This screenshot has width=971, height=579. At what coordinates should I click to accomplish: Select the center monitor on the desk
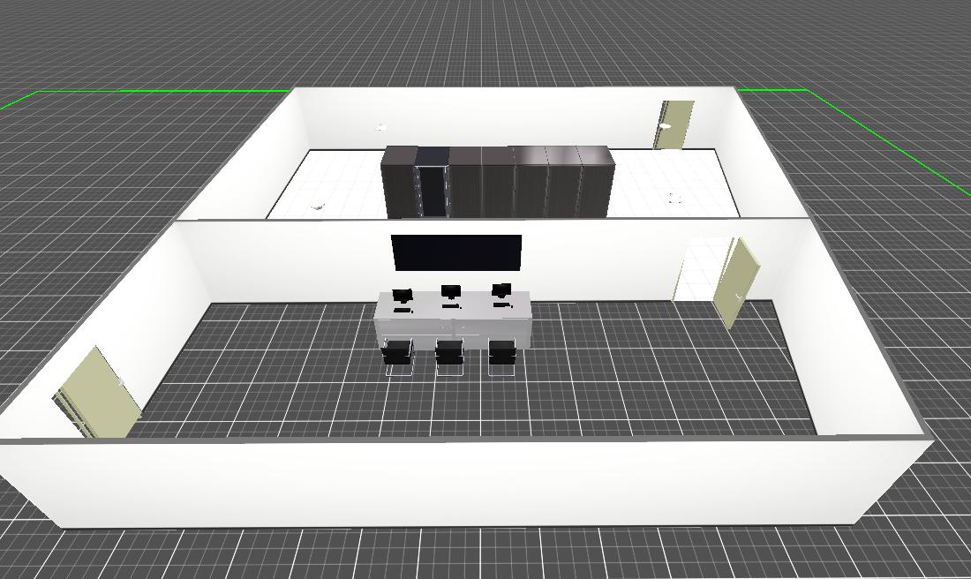451,292
